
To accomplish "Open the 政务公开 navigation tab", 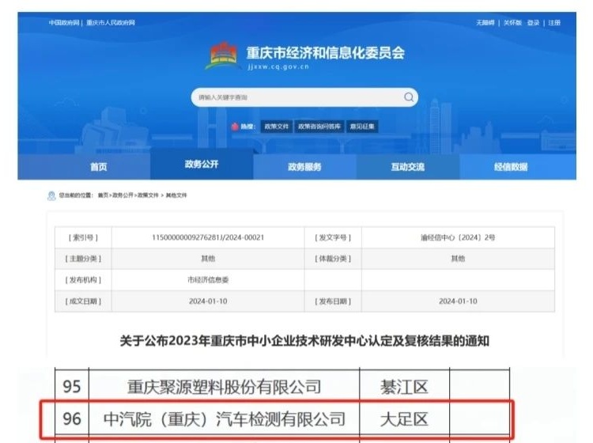I will (202, 164).
